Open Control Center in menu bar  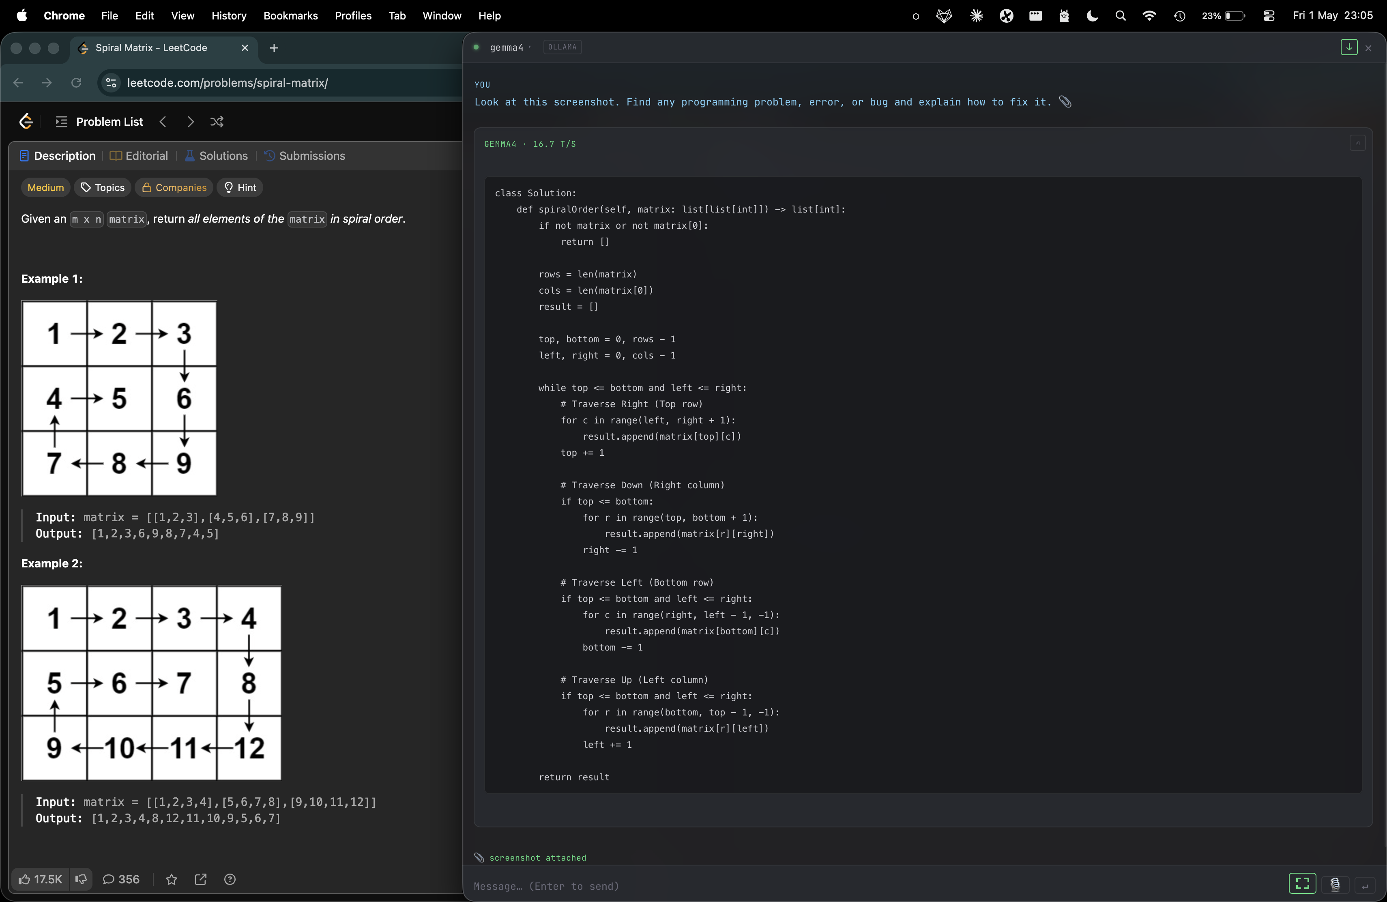point(1269,16)
